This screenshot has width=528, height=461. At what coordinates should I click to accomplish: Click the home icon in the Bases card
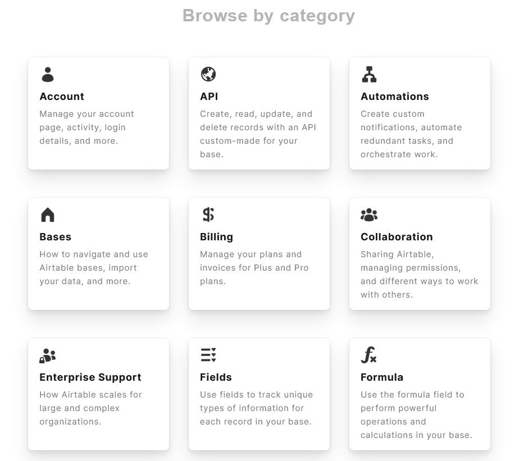point(48,214)
